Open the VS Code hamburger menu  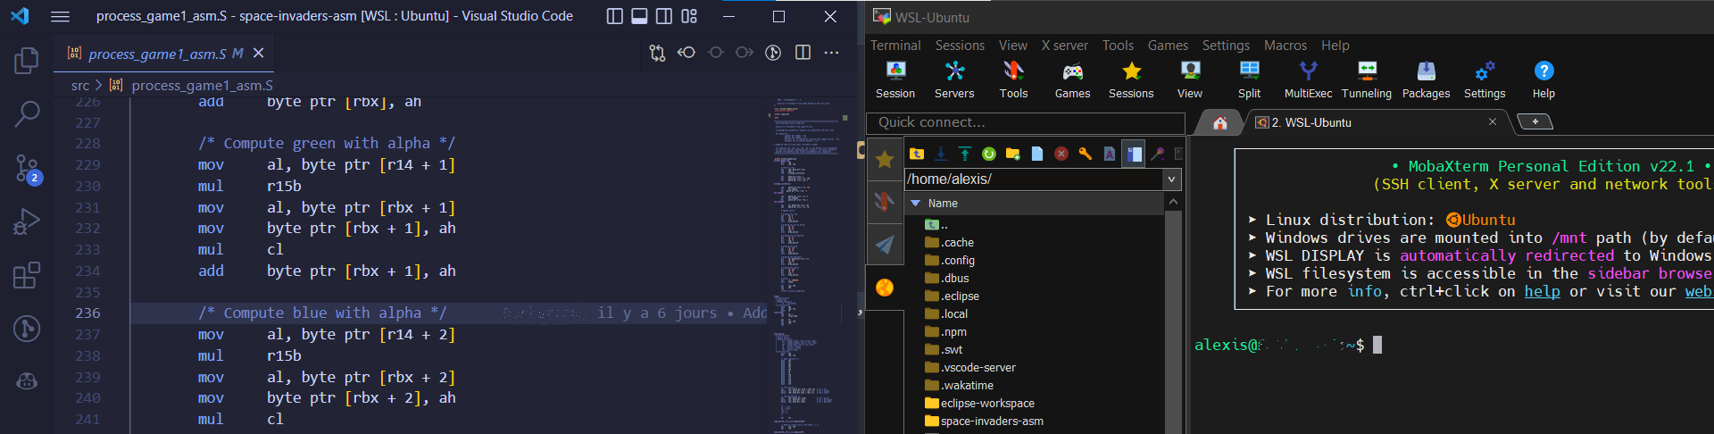point(60,16)
